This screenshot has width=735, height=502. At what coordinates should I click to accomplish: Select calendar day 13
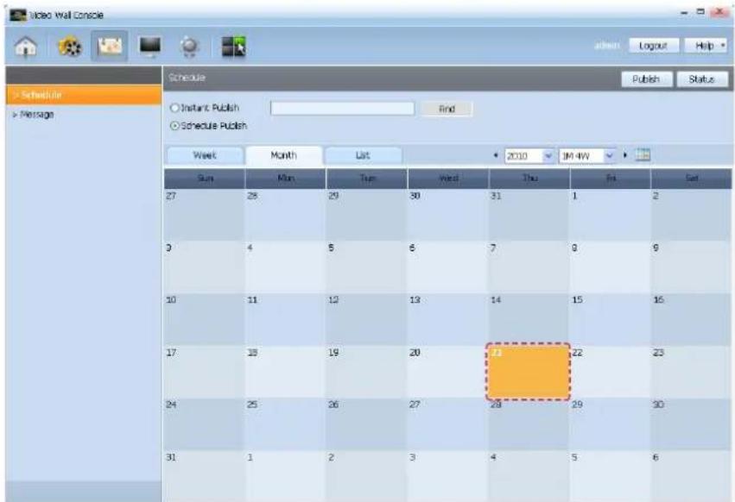pos(447,320)
